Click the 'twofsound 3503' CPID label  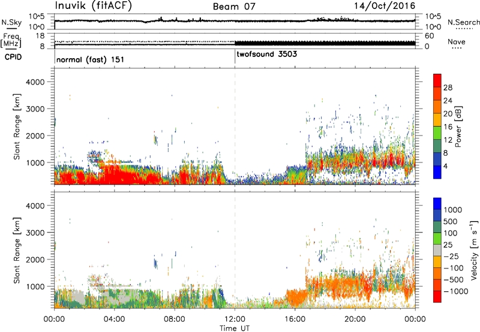point(266,54)
